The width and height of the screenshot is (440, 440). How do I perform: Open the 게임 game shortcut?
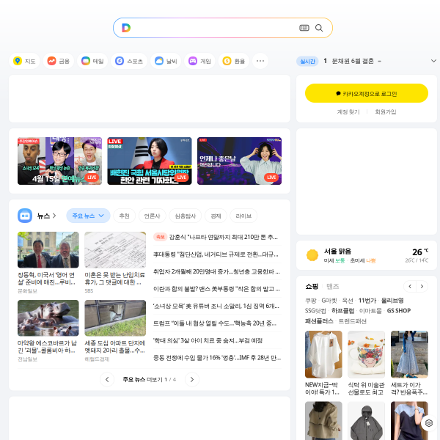click(199, 61)
